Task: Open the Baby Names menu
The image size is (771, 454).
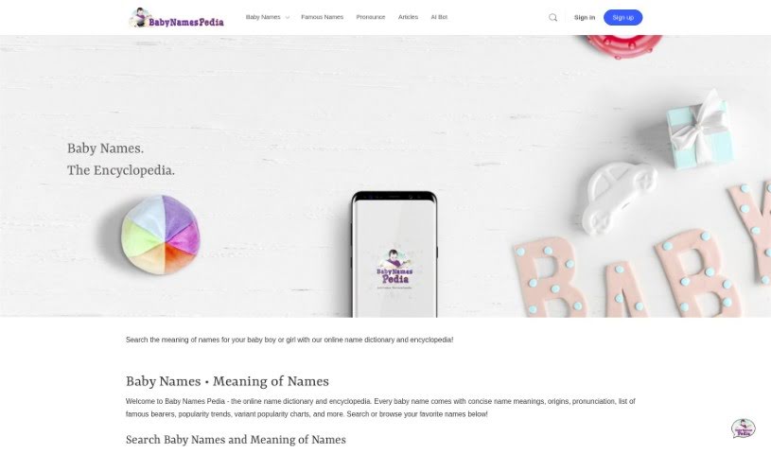Action: (x=263, y=17)
